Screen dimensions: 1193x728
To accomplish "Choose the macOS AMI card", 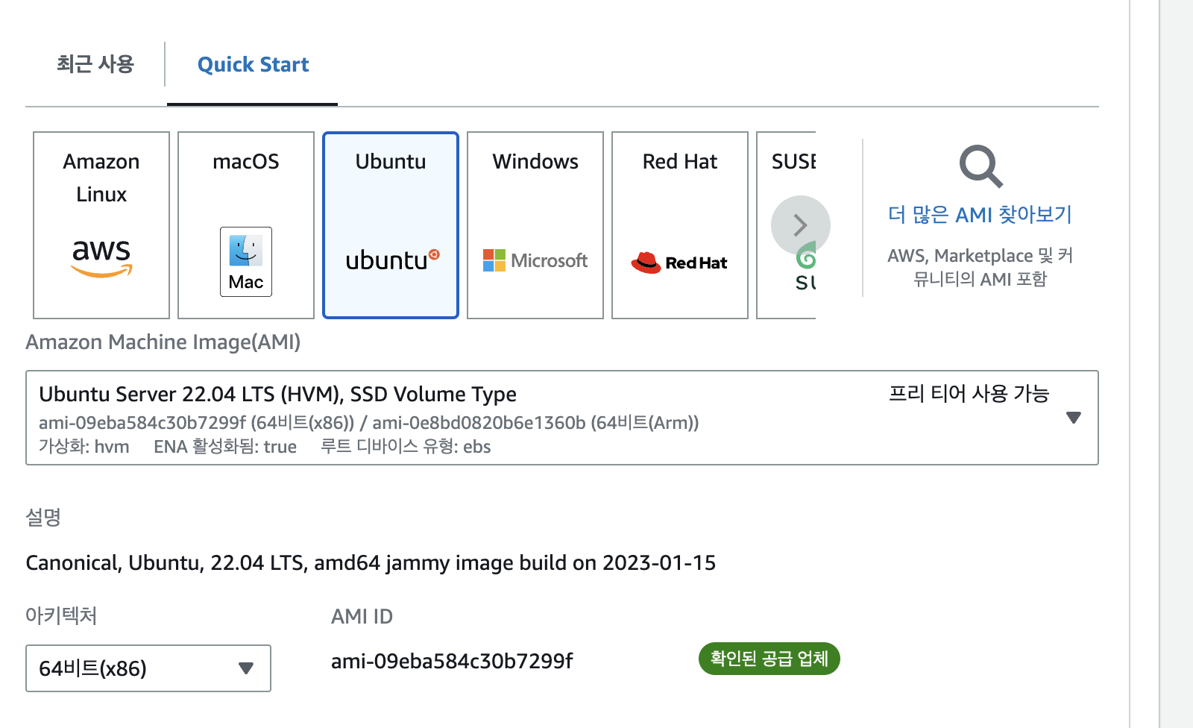I will tap(246, 225).
